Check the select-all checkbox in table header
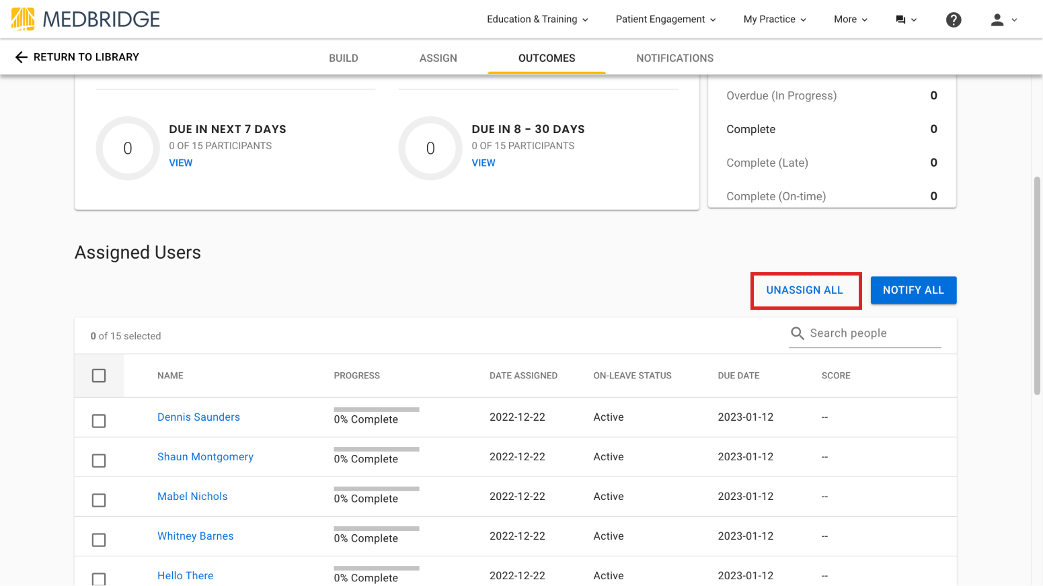The height and width of the screenshot is (586, 1043). pyautogui.click(x=99, y=376)
